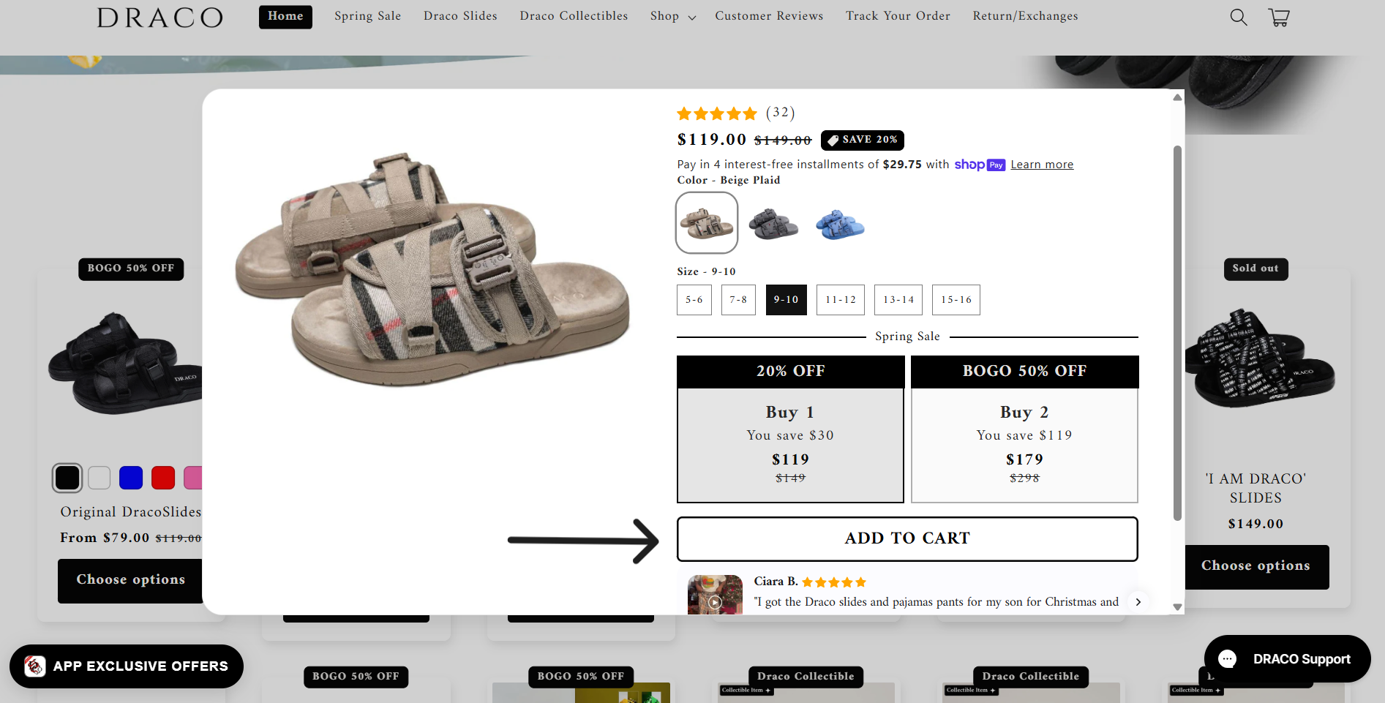Click the Shop Pay logo
This screenshot has width=1385, height=703.
[980, 165]
